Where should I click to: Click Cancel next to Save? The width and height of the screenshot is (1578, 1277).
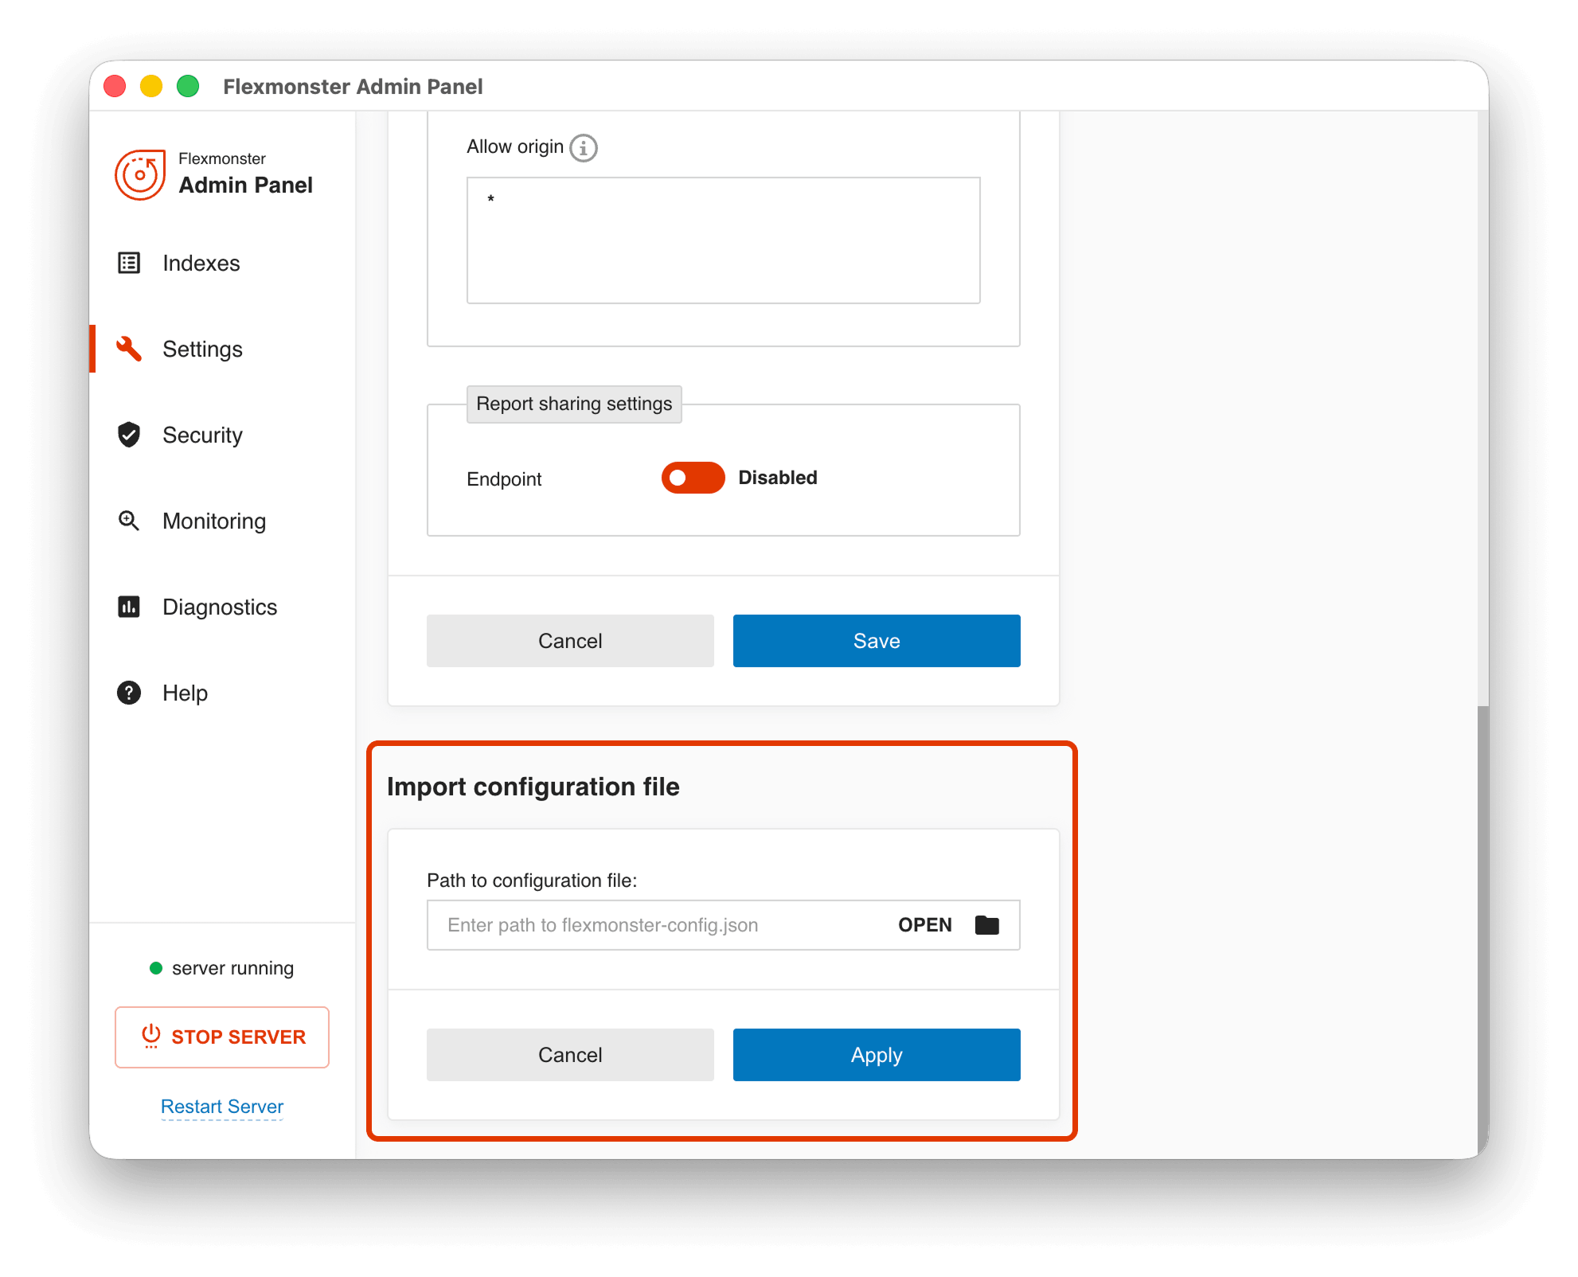click(570, 641)
